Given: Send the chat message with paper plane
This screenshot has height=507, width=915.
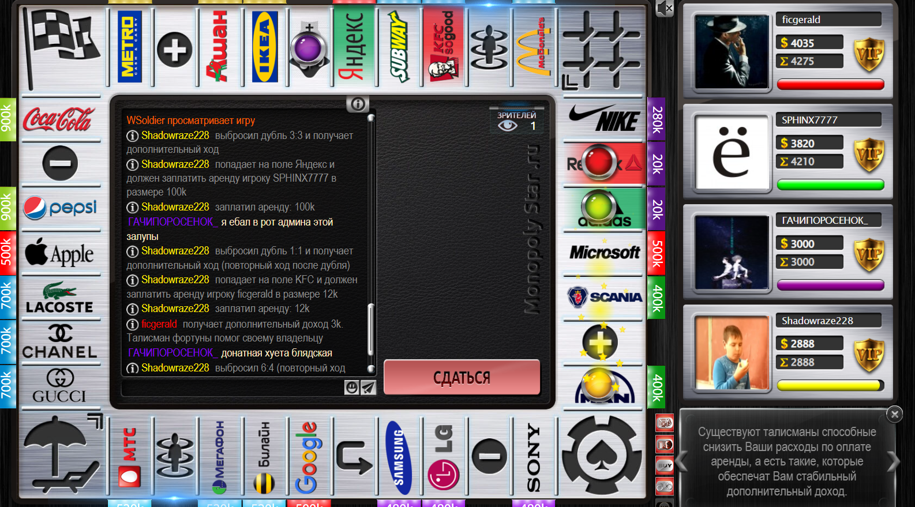Looking at the screenshot, I should (368, 387).
